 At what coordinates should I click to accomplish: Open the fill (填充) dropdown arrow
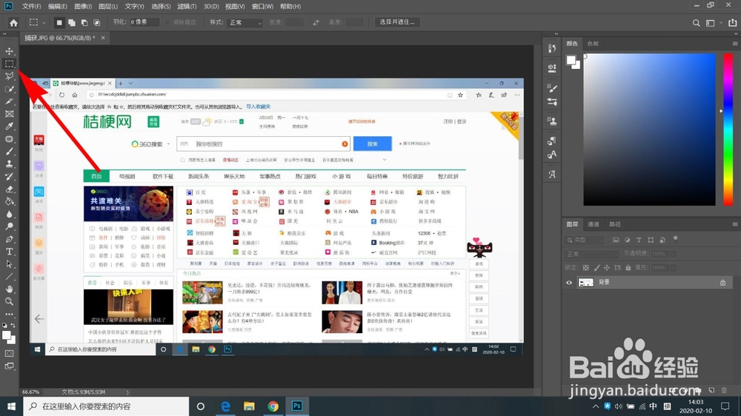point(673,267)
